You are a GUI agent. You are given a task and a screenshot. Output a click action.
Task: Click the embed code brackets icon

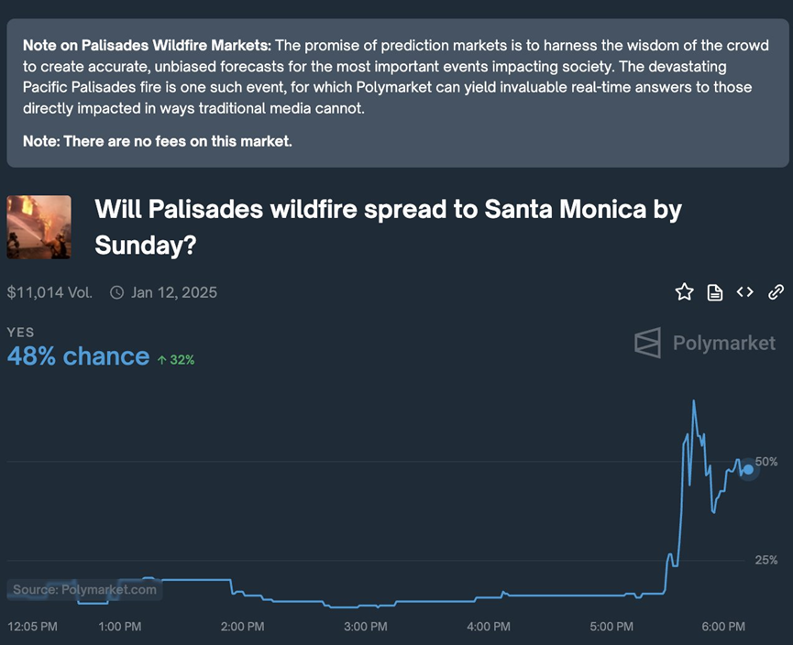tap(745, 292)
